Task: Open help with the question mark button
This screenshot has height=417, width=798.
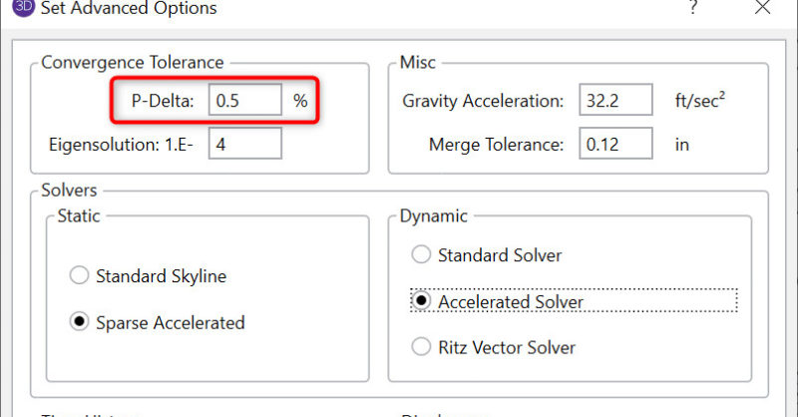Action: (x=693, y=9)
